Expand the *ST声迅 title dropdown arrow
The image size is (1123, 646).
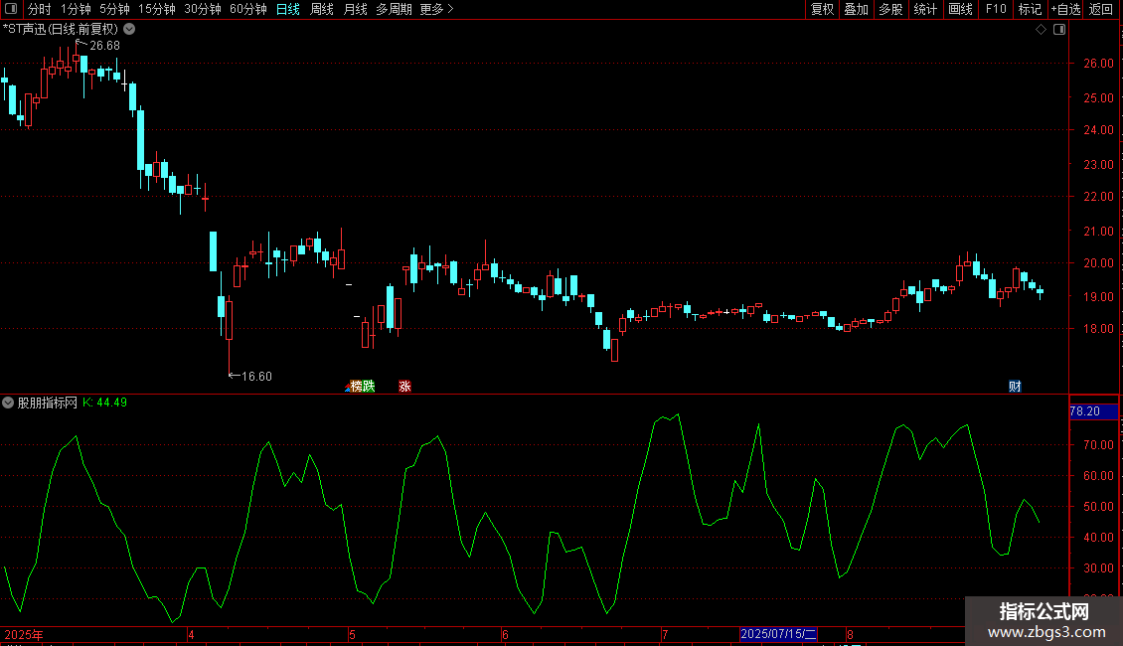point(129,30)
